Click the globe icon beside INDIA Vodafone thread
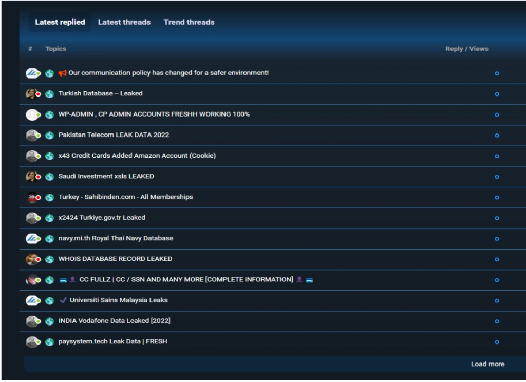This screenshot has width=526, height=382. click(x=49, y=321)
